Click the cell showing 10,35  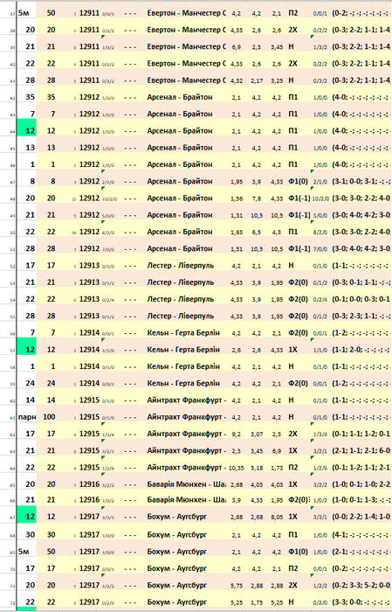pos(236,468)
